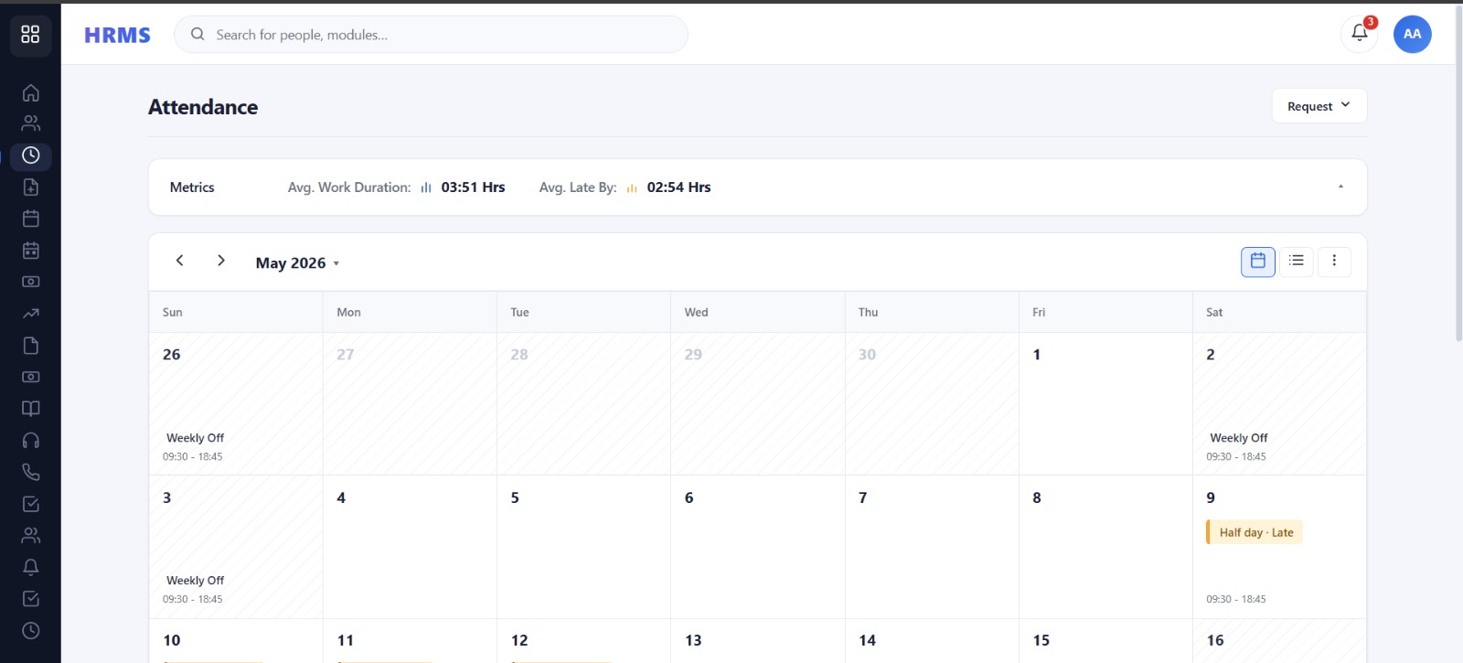1463x663 pixels.
Task: Open the book icon in sidebar
Action: pyautogui.click(x=30, y=409)
